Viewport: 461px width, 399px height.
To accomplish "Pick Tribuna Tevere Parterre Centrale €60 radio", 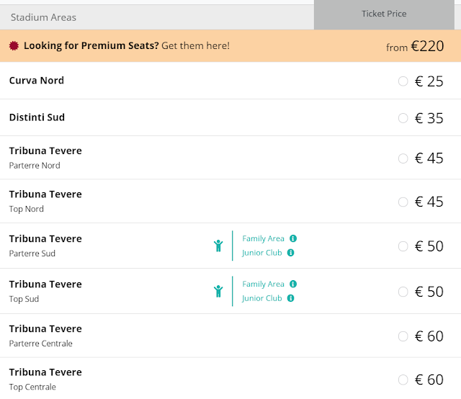I will (403, 336).
